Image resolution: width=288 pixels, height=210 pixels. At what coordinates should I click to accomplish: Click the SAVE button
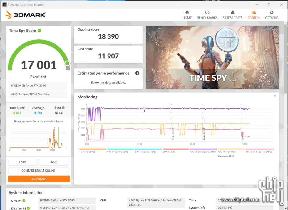pyautogui.click(x=53, y=162)
